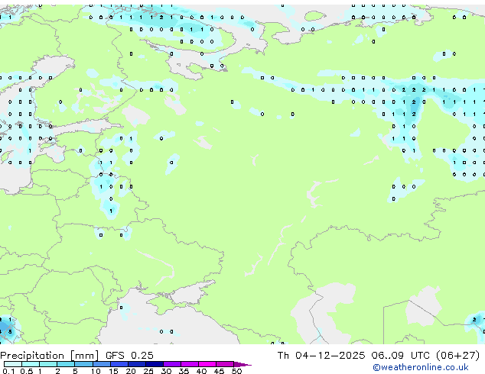Select the 25–30 mm navy legend swatch
The image size is (485, 374).
click(x=155, y=364)
